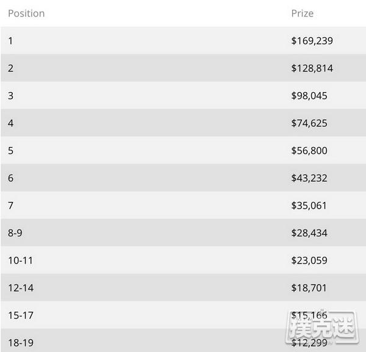Select the row for position 2
This screenshot has height=352, width=366.
tap(183, 68)
